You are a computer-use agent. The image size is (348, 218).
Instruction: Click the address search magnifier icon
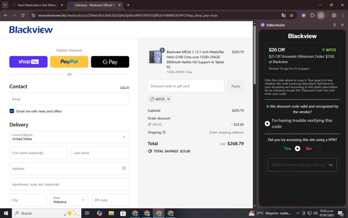[x=124, y=168]
